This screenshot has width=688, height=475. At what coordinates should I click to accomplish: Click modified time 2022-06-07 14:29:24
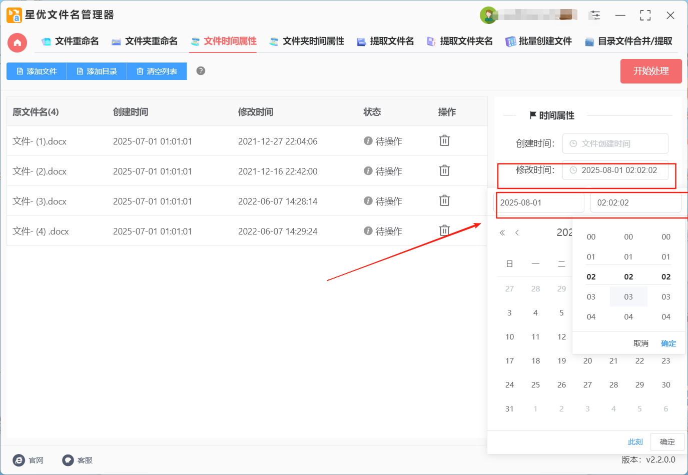coord(278,231)
